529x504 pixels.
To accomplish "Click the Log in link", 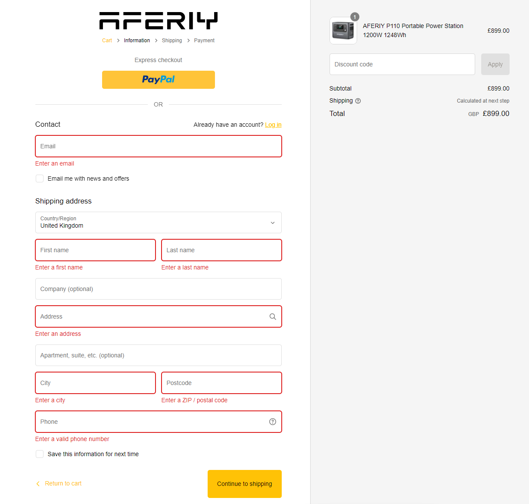I will (273, 125).
